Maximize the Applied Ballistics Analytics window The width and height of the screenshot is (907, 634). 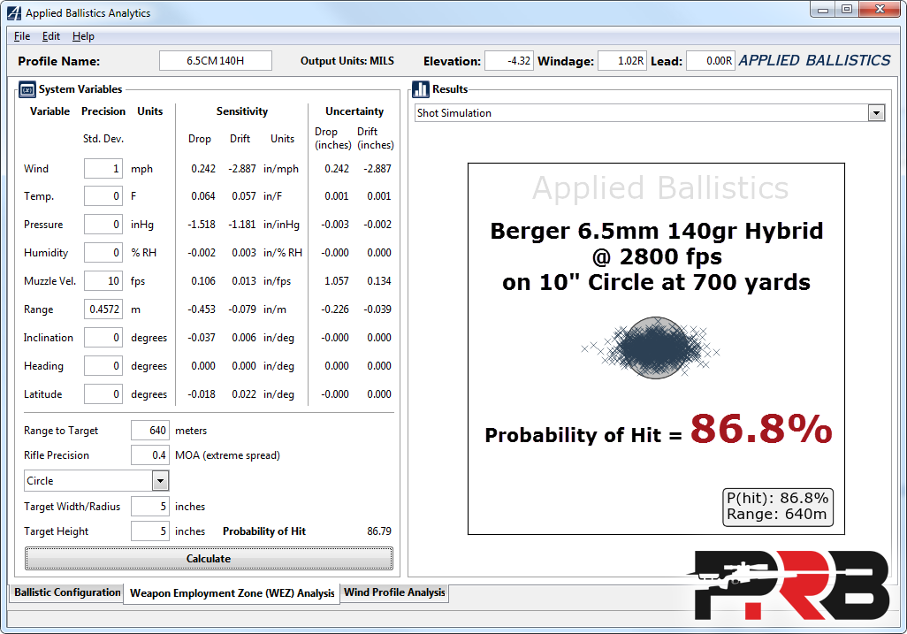point(847,10)
